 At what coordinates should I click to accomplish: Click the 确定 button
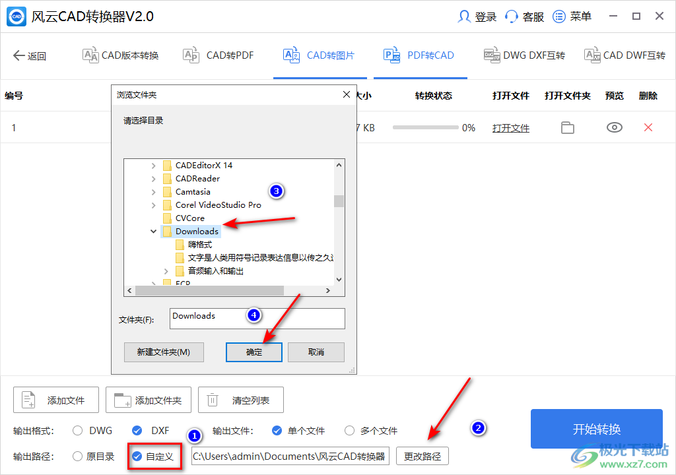click(x=254, y=352)
